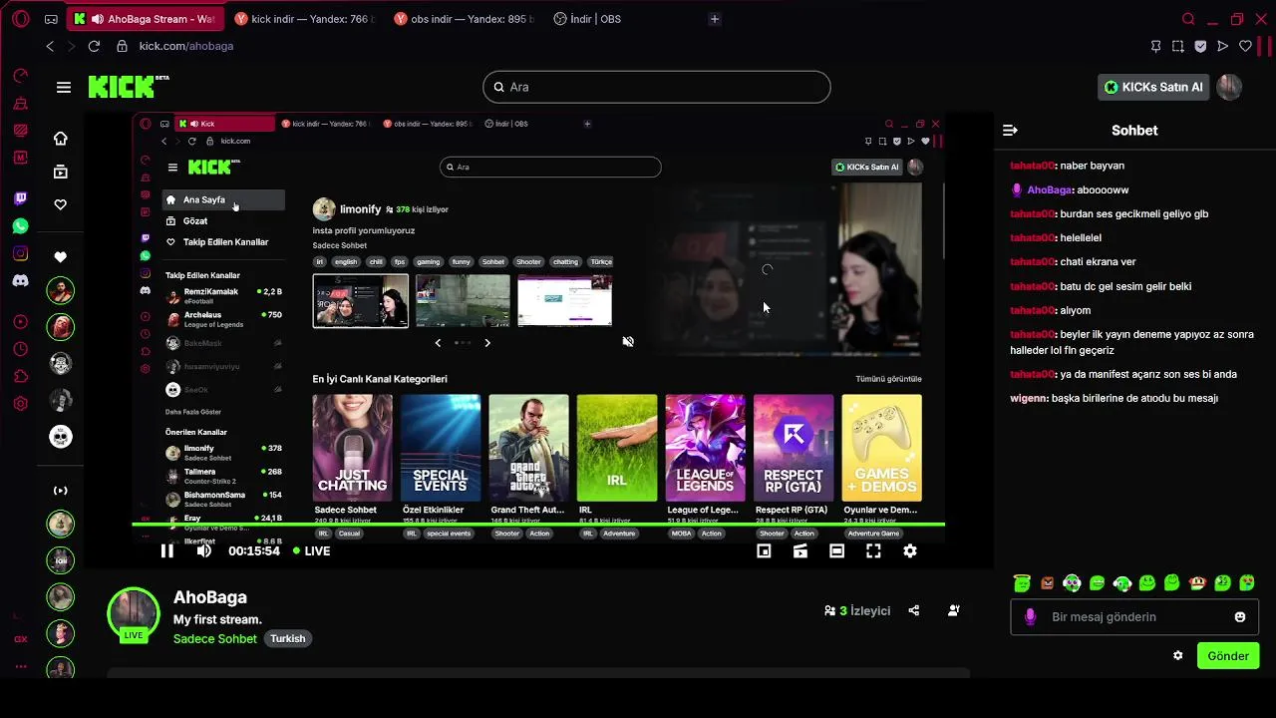Open Browse icon in Kick sidebar
This screenshot has height=718, width=1276.
click(x=61, y=172)
